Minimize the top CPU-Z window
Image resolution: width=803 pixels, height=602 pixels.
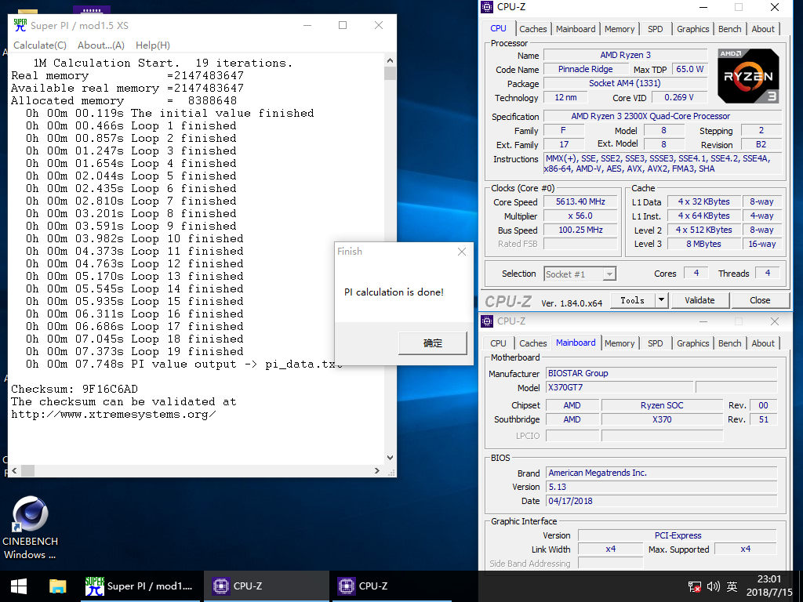[x=703, y=7]
